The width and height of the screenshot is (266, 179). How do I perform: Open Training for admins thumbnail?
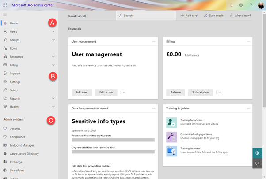coord(171,123)
